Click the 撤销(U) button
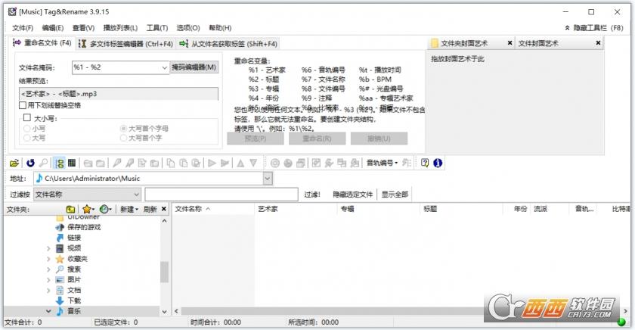The image size is (635, 330). (x=379, y=139)
